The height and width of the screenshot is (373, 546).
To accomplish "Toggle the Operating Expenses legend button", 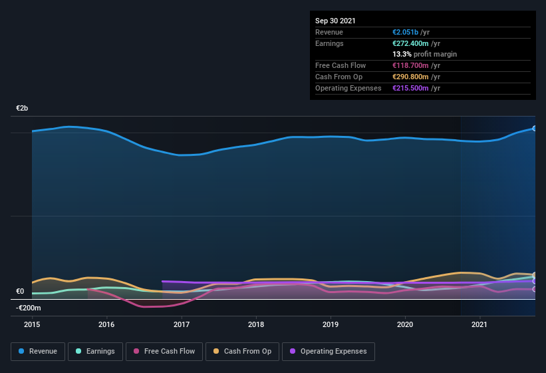I will click(329, 352).
